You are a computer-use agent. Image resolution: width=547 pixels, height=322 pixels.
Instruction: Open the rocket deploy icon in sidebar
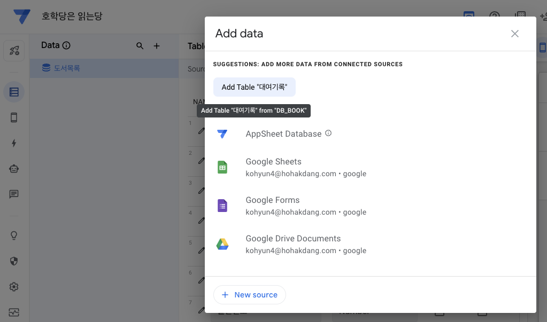pos(14,51)
